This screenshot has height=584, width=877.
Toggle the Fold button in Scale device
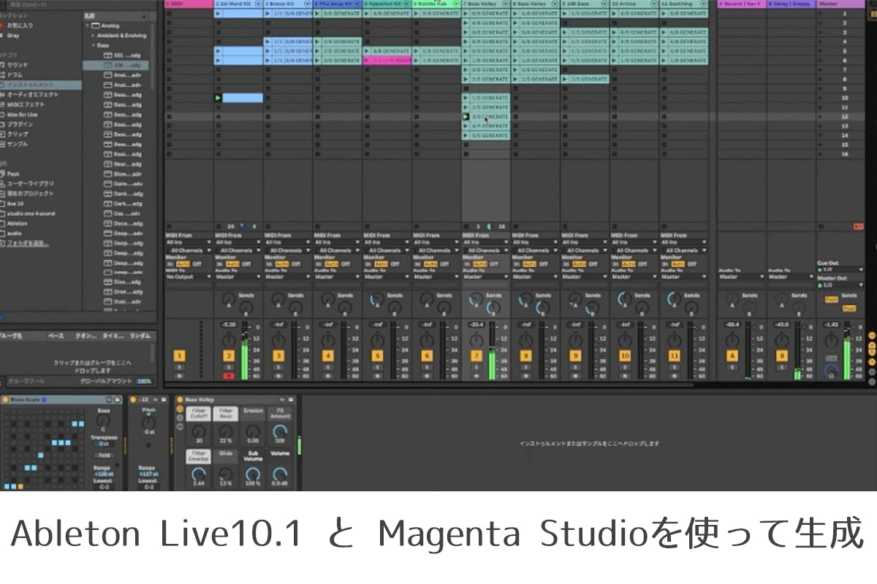(104, 455)
